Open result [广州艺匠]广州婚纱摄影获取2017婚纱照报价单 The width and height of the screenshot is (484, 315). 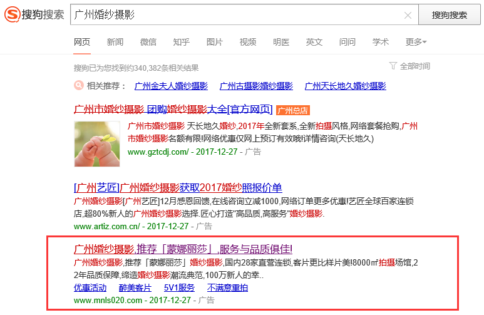178,187
